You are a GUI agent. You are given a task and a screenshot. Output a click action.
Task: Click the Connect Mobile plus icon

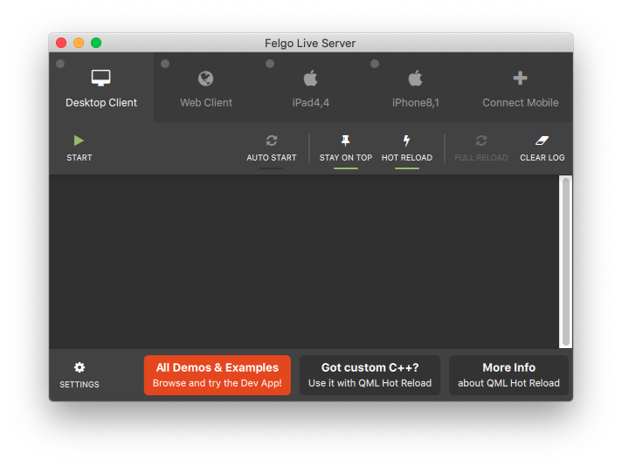(x=520, y=78)
